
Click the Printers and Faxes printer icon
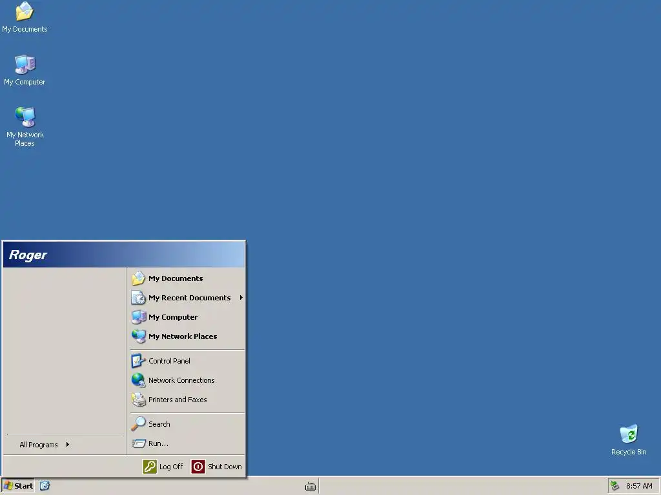tap(138, 400)
